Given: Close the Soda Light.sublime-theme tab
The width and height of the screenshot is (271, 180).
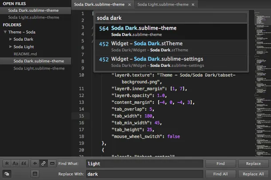Looking at the screenshot, I should [x=193, y=4].
